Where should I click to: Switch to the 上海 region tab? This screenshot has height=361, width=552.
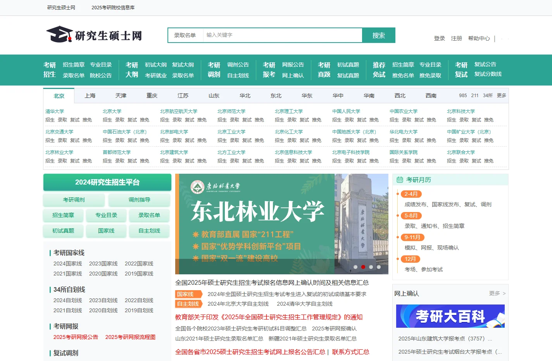point(90,96)
